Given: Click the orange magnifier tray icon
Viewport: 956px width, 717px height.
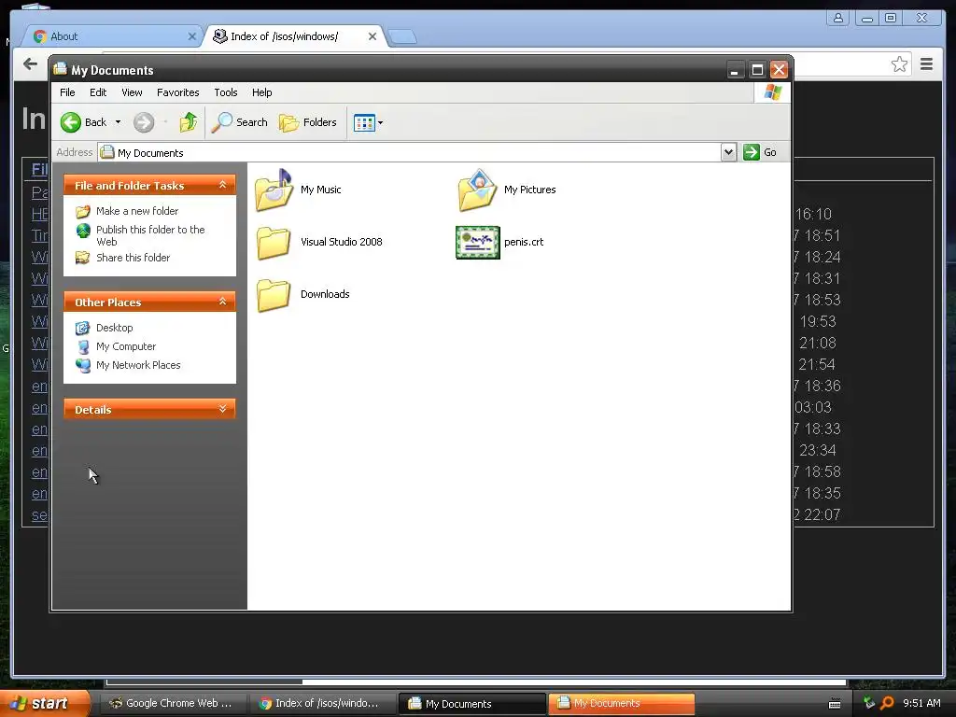Looking at the screenshot, I should click(887, 704).
